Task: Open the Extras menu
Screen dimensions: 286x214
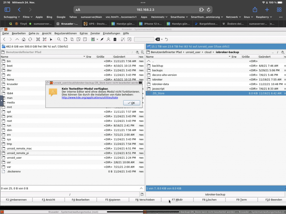Action: click(x=84, y=33)
